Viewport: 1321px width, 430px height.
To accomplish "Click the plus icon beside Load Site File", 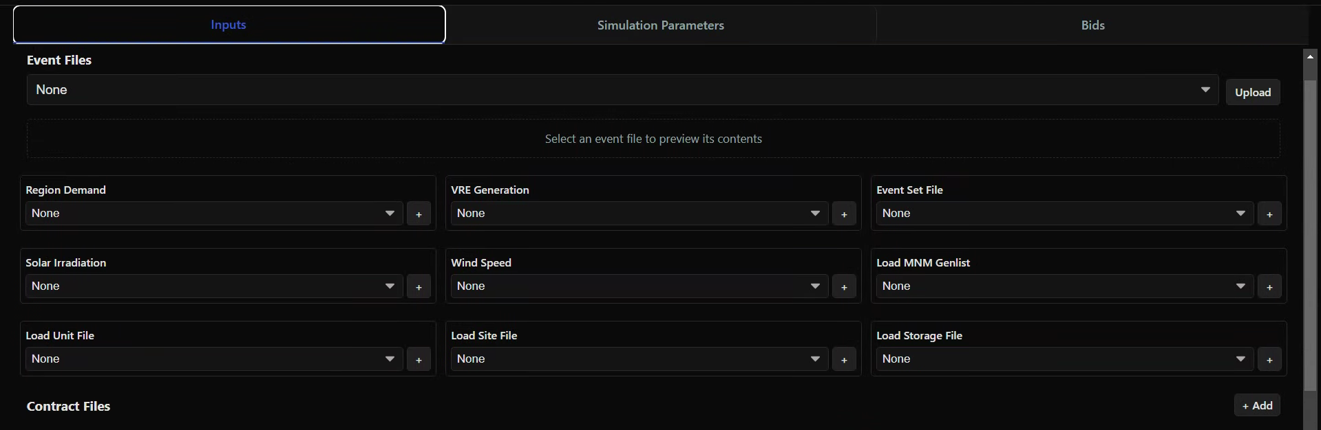I will (844, 360).
